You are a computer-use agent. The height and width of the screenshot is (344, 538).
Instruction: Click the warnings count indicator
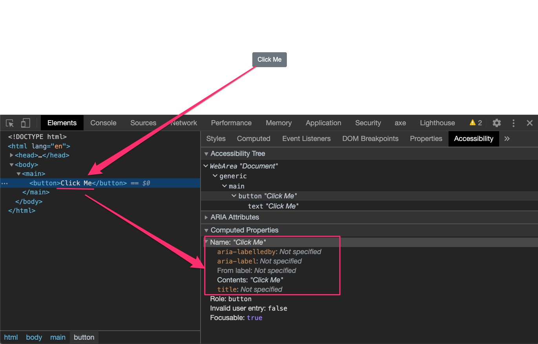[476, 123]
